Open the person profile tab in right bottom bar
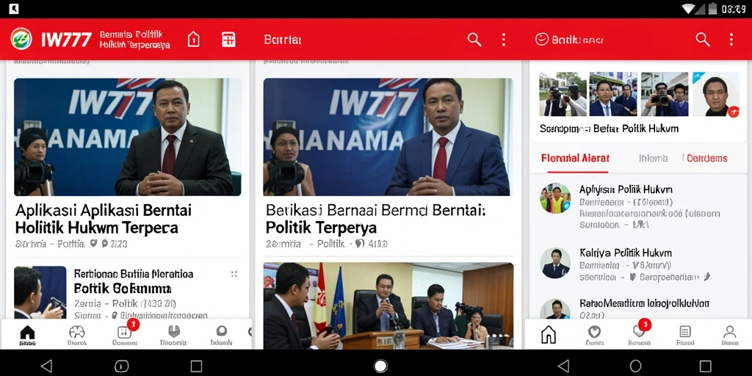 coord(729,335)
